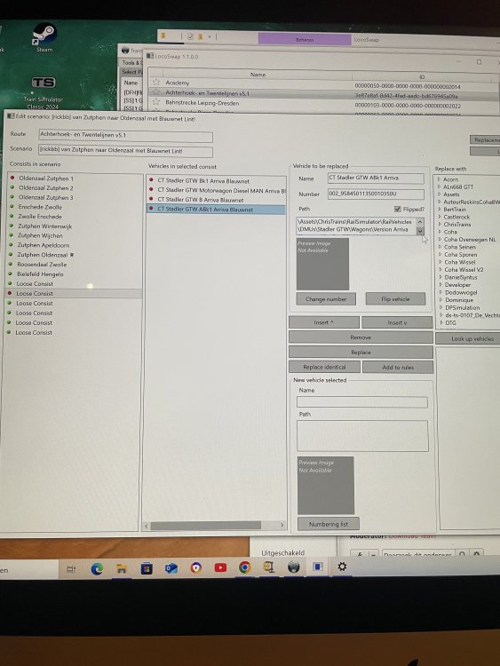Click the Route text field

126,136
